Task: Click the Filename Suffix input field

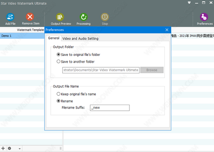Action: 109,108
